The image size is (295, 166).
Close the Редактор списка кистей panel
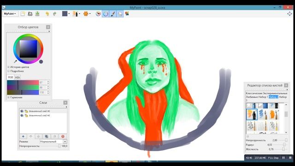pyautogui.click(x=286, y=85)
